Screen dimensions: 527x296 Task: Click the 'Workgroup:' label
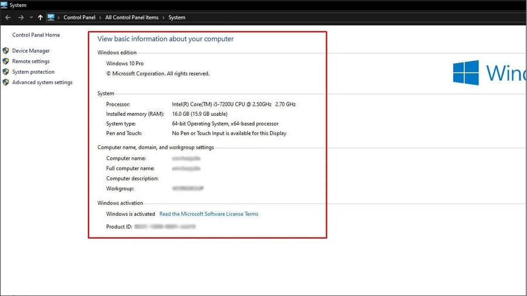tap(120, 188)
